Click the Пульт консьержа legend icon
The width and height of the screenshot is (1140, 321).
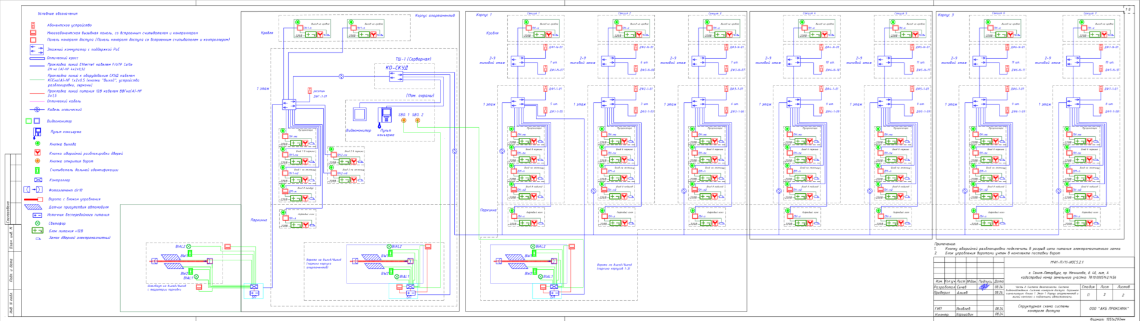[x=37, y=132]
